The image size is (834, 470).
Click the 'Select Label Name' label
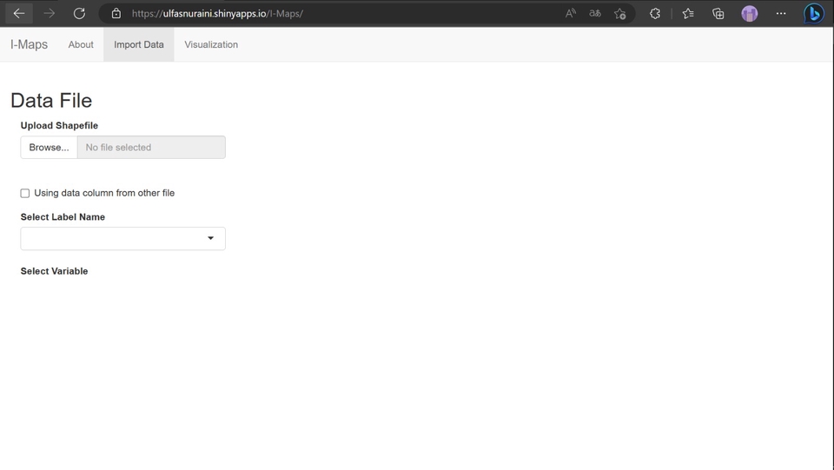point(63,217)
